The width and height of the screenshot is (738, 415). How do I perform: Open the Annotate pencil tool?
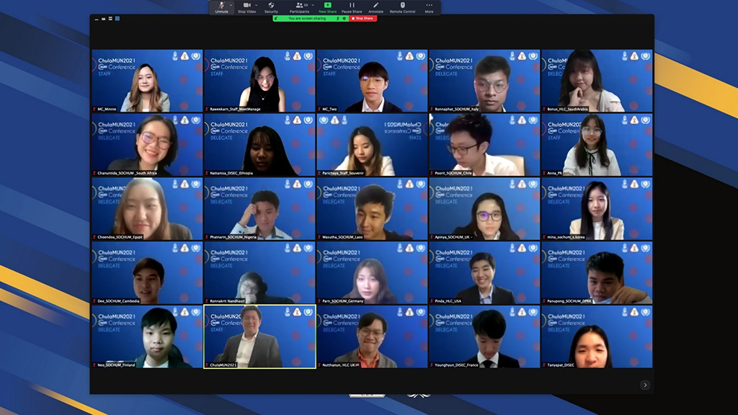[375, 6]
